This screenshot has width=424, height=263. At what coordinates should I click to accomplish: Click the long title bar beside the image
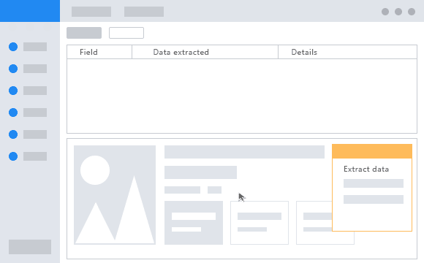click(x=244, y=152)
